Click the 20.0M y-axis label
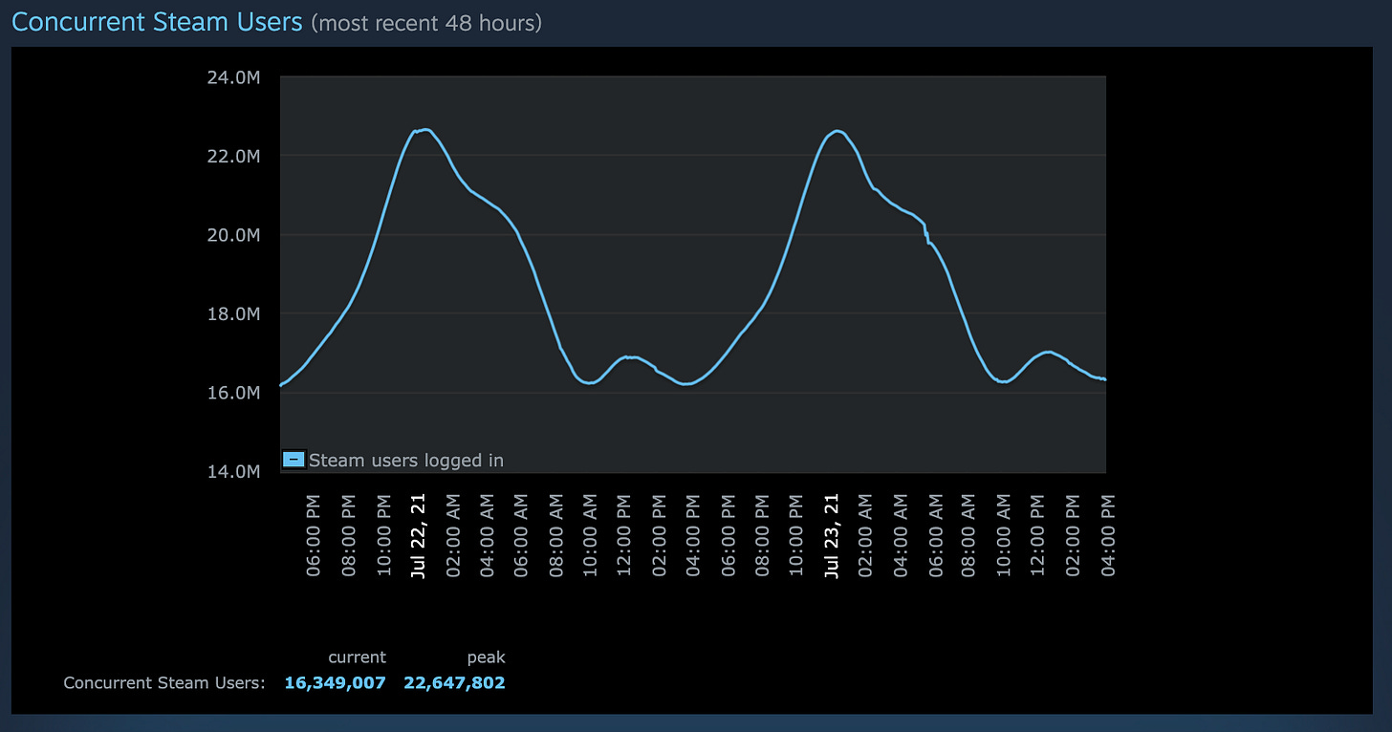Image resolution: width=1392 pixels, height=732 pixels. 233,235
